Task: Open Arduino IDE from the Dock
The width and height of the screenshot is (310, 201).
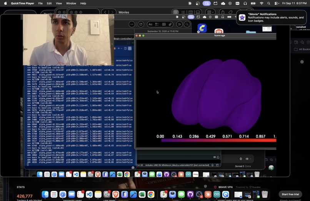Action: (x=217, y=194)
